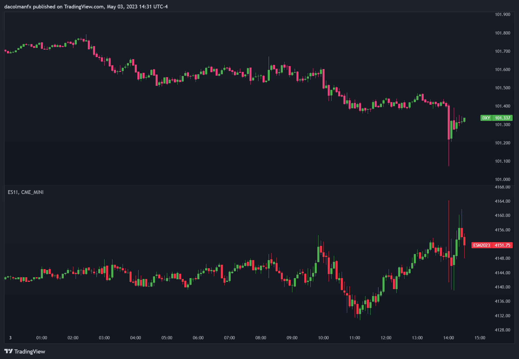Image resolution: width=519 pixels, height=359 pixels.
Task: Click the 06:00 time axis label
Action: 198,338
